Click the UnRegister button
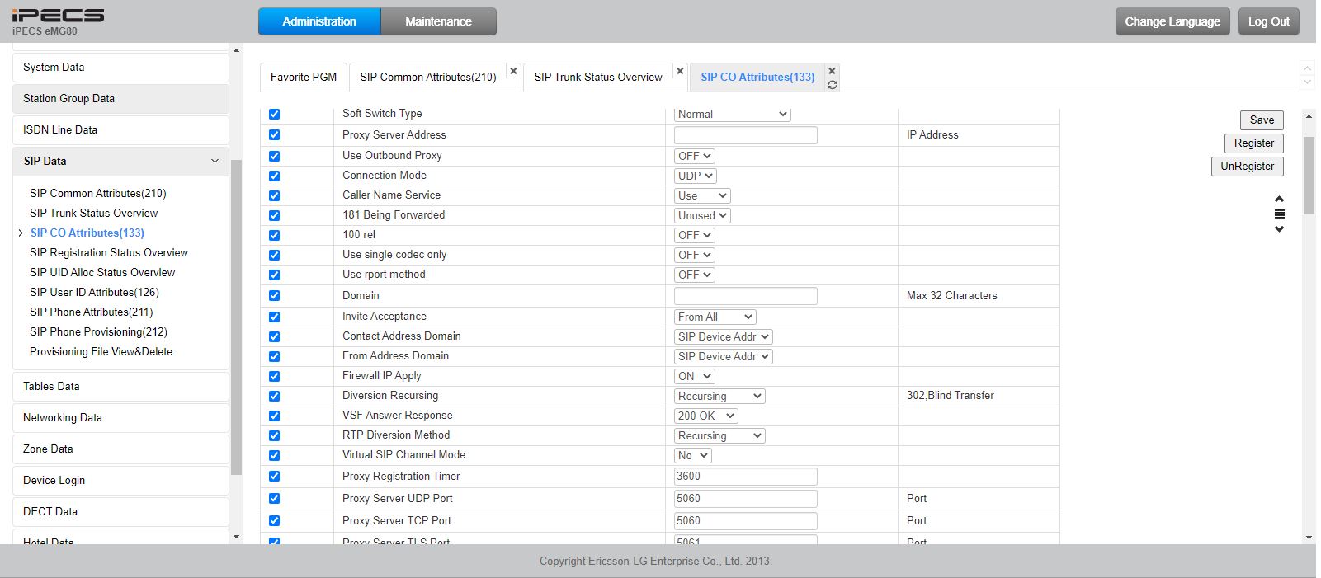Viewport: 1321px width, 578px height. (x=1247, y=166)
